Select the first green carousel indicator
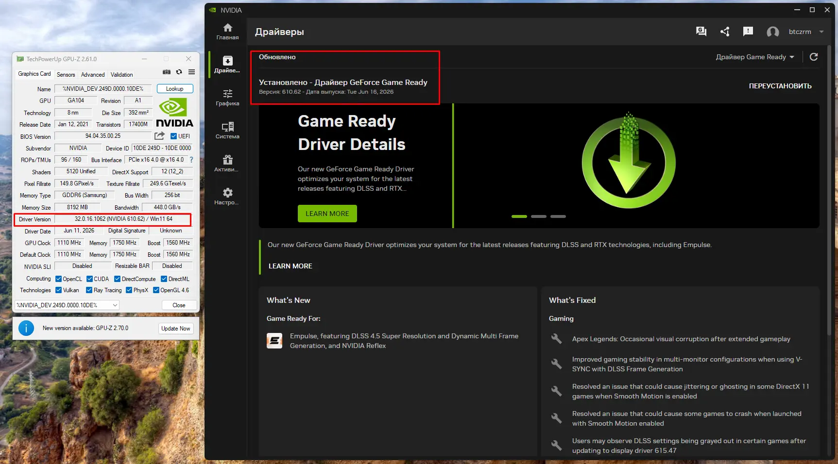 point(519,216)
